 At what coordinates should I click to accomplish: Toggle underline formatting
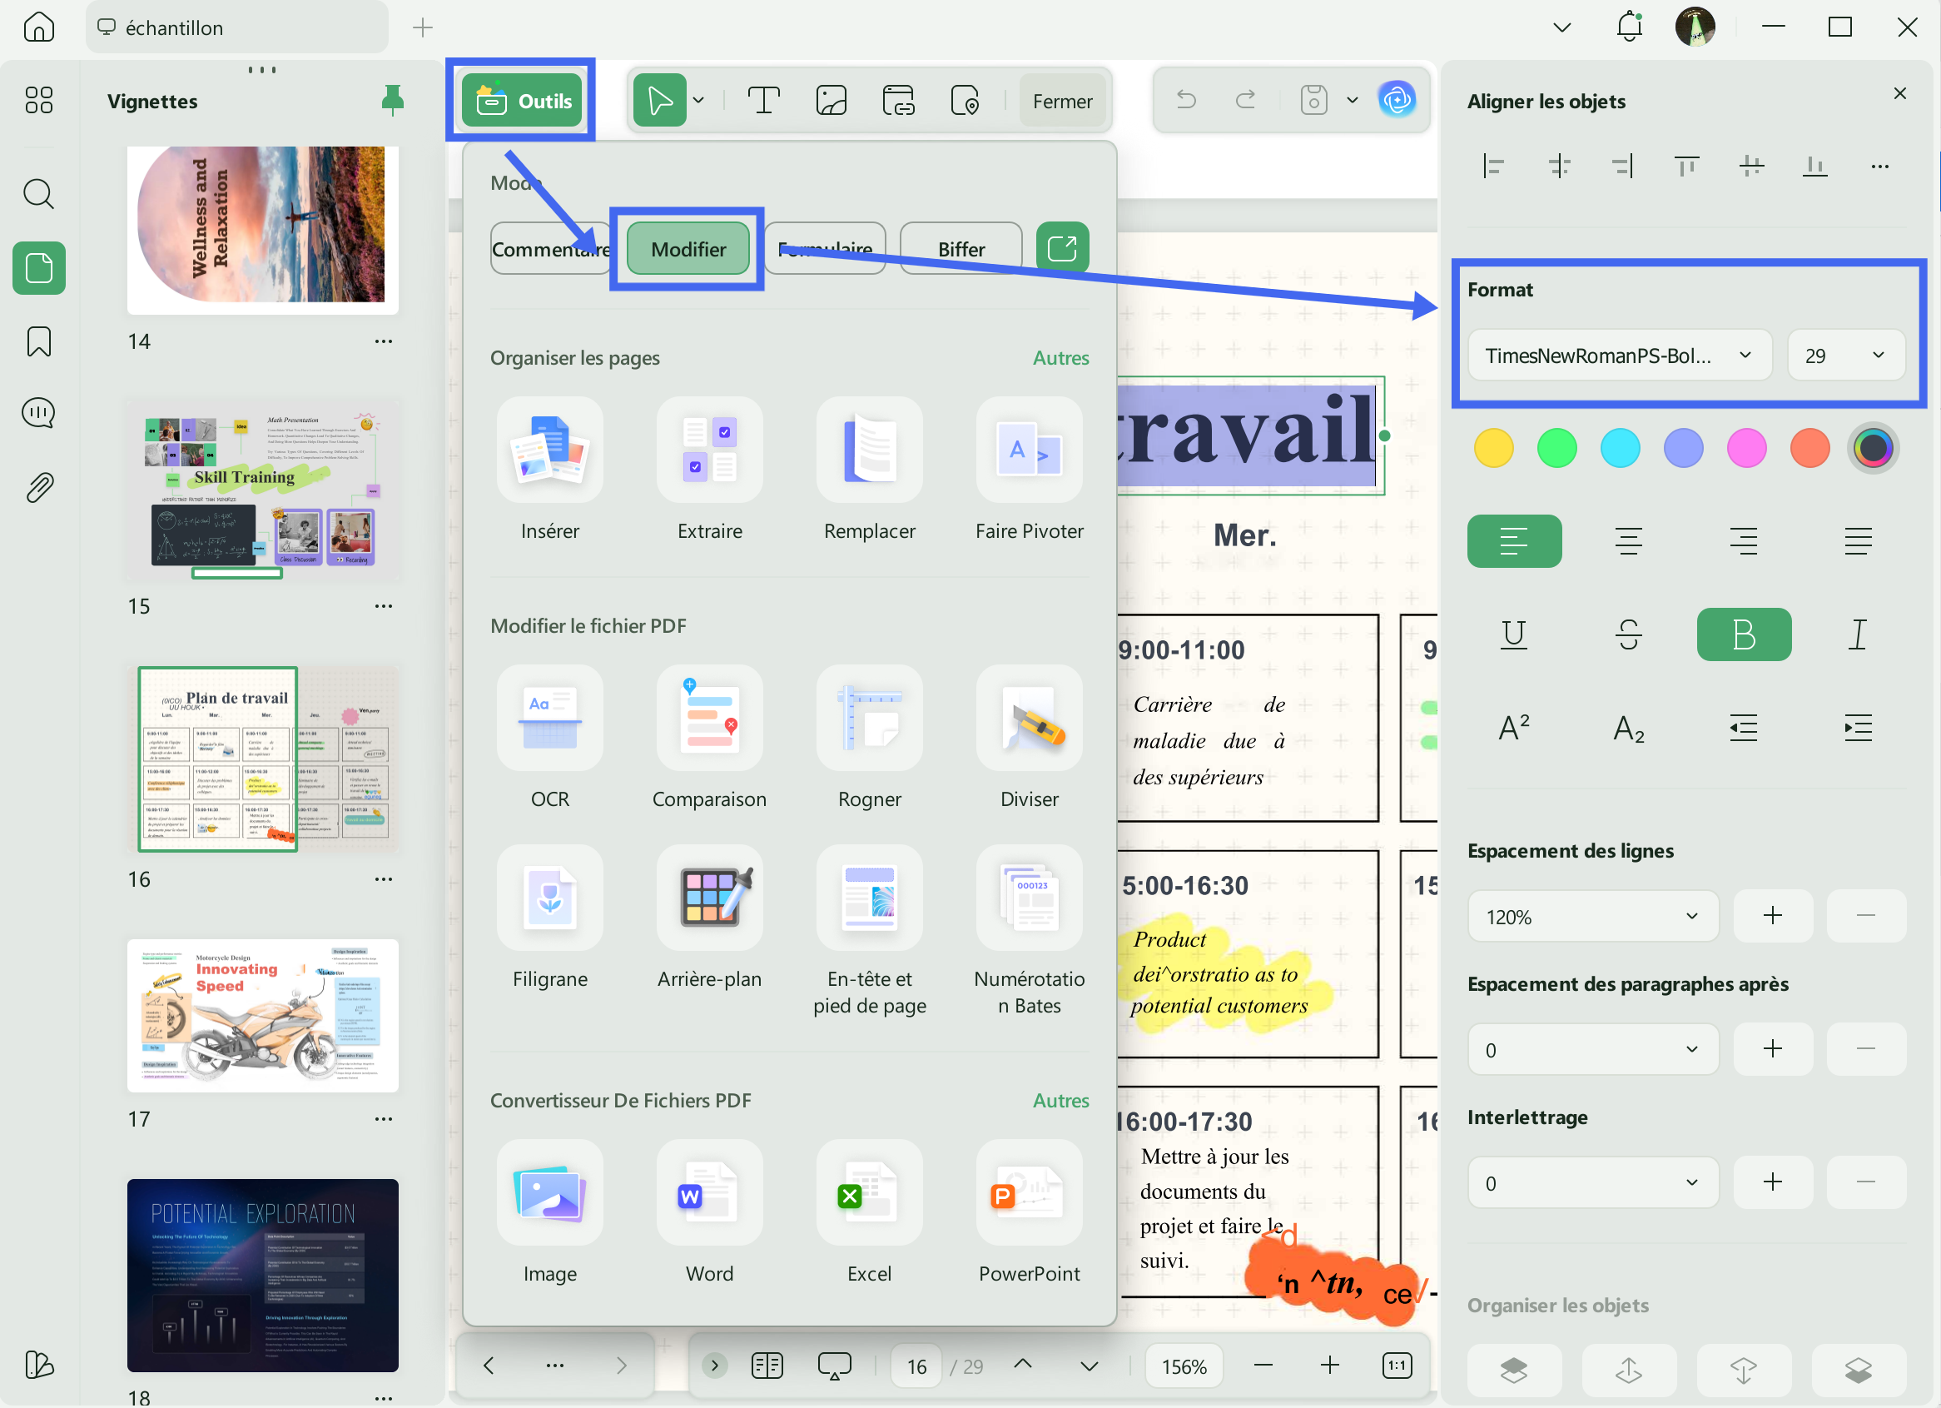click(1514, 634)
